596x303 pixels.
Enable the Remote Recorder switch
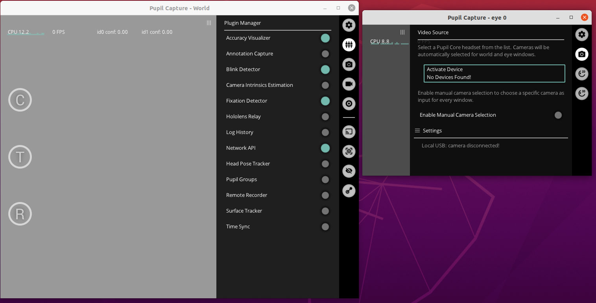325,195
